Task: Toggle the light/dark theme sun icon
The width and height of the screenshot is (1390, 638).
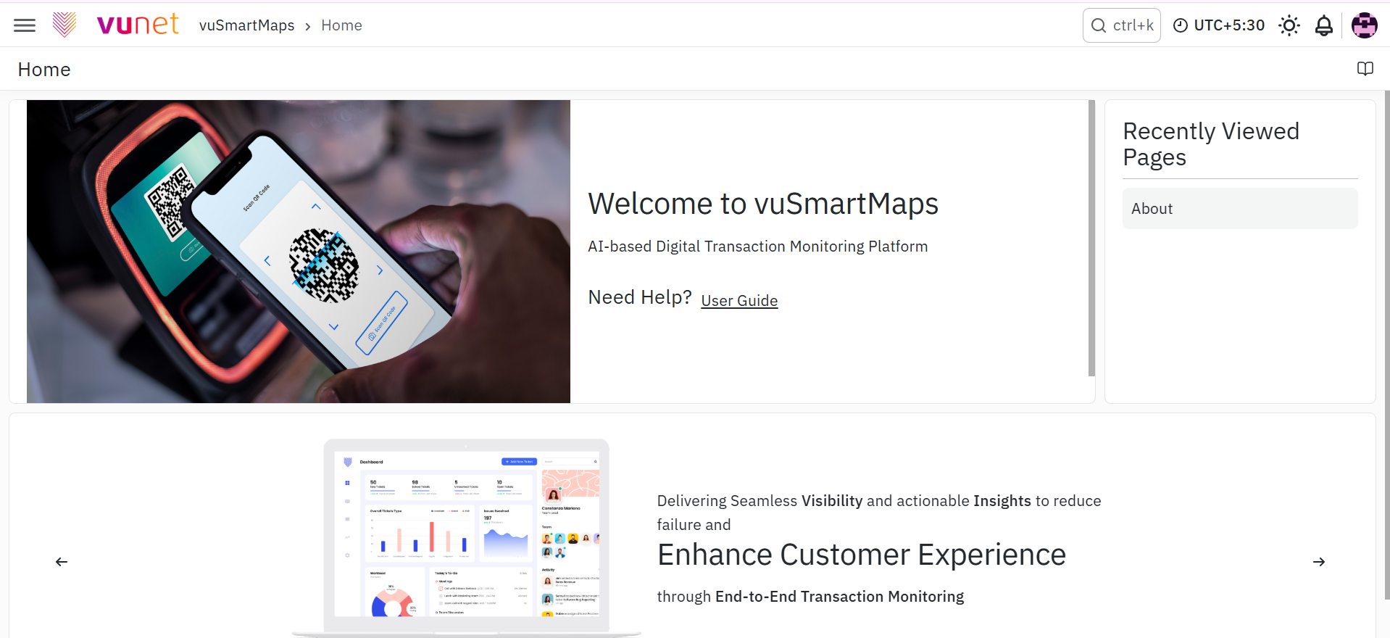Action: coord(1289,25)
